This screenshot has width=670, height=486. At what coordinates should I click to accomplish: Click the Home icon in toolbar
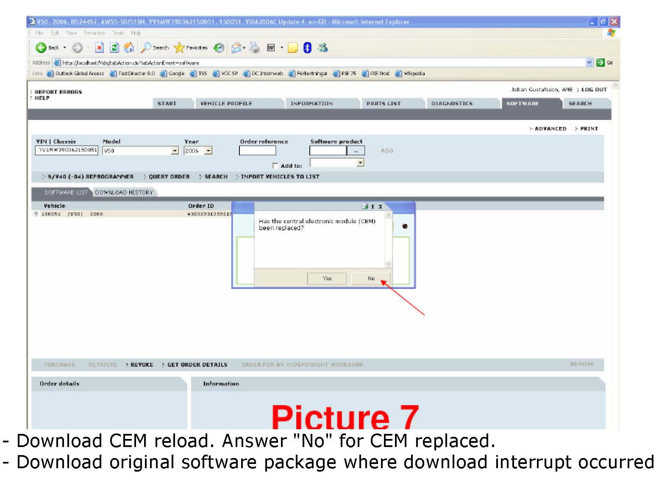coord(129,48)
